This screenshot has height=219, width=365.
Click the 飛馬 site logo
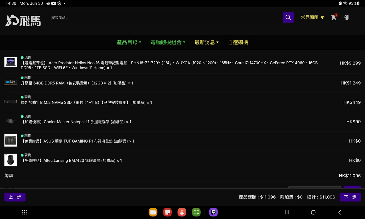[23, 20]
